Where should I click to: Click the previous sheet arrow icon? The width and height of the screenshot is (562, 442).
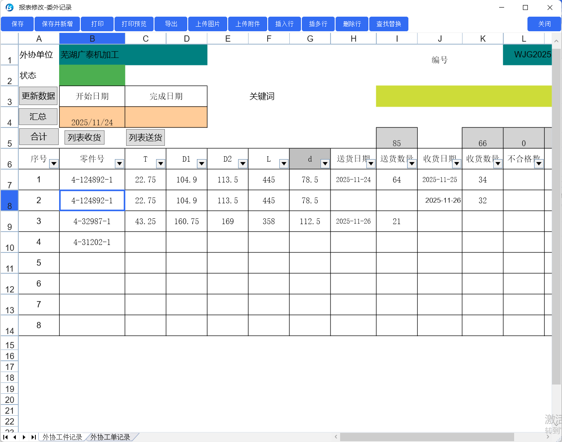tap(15, 437)
